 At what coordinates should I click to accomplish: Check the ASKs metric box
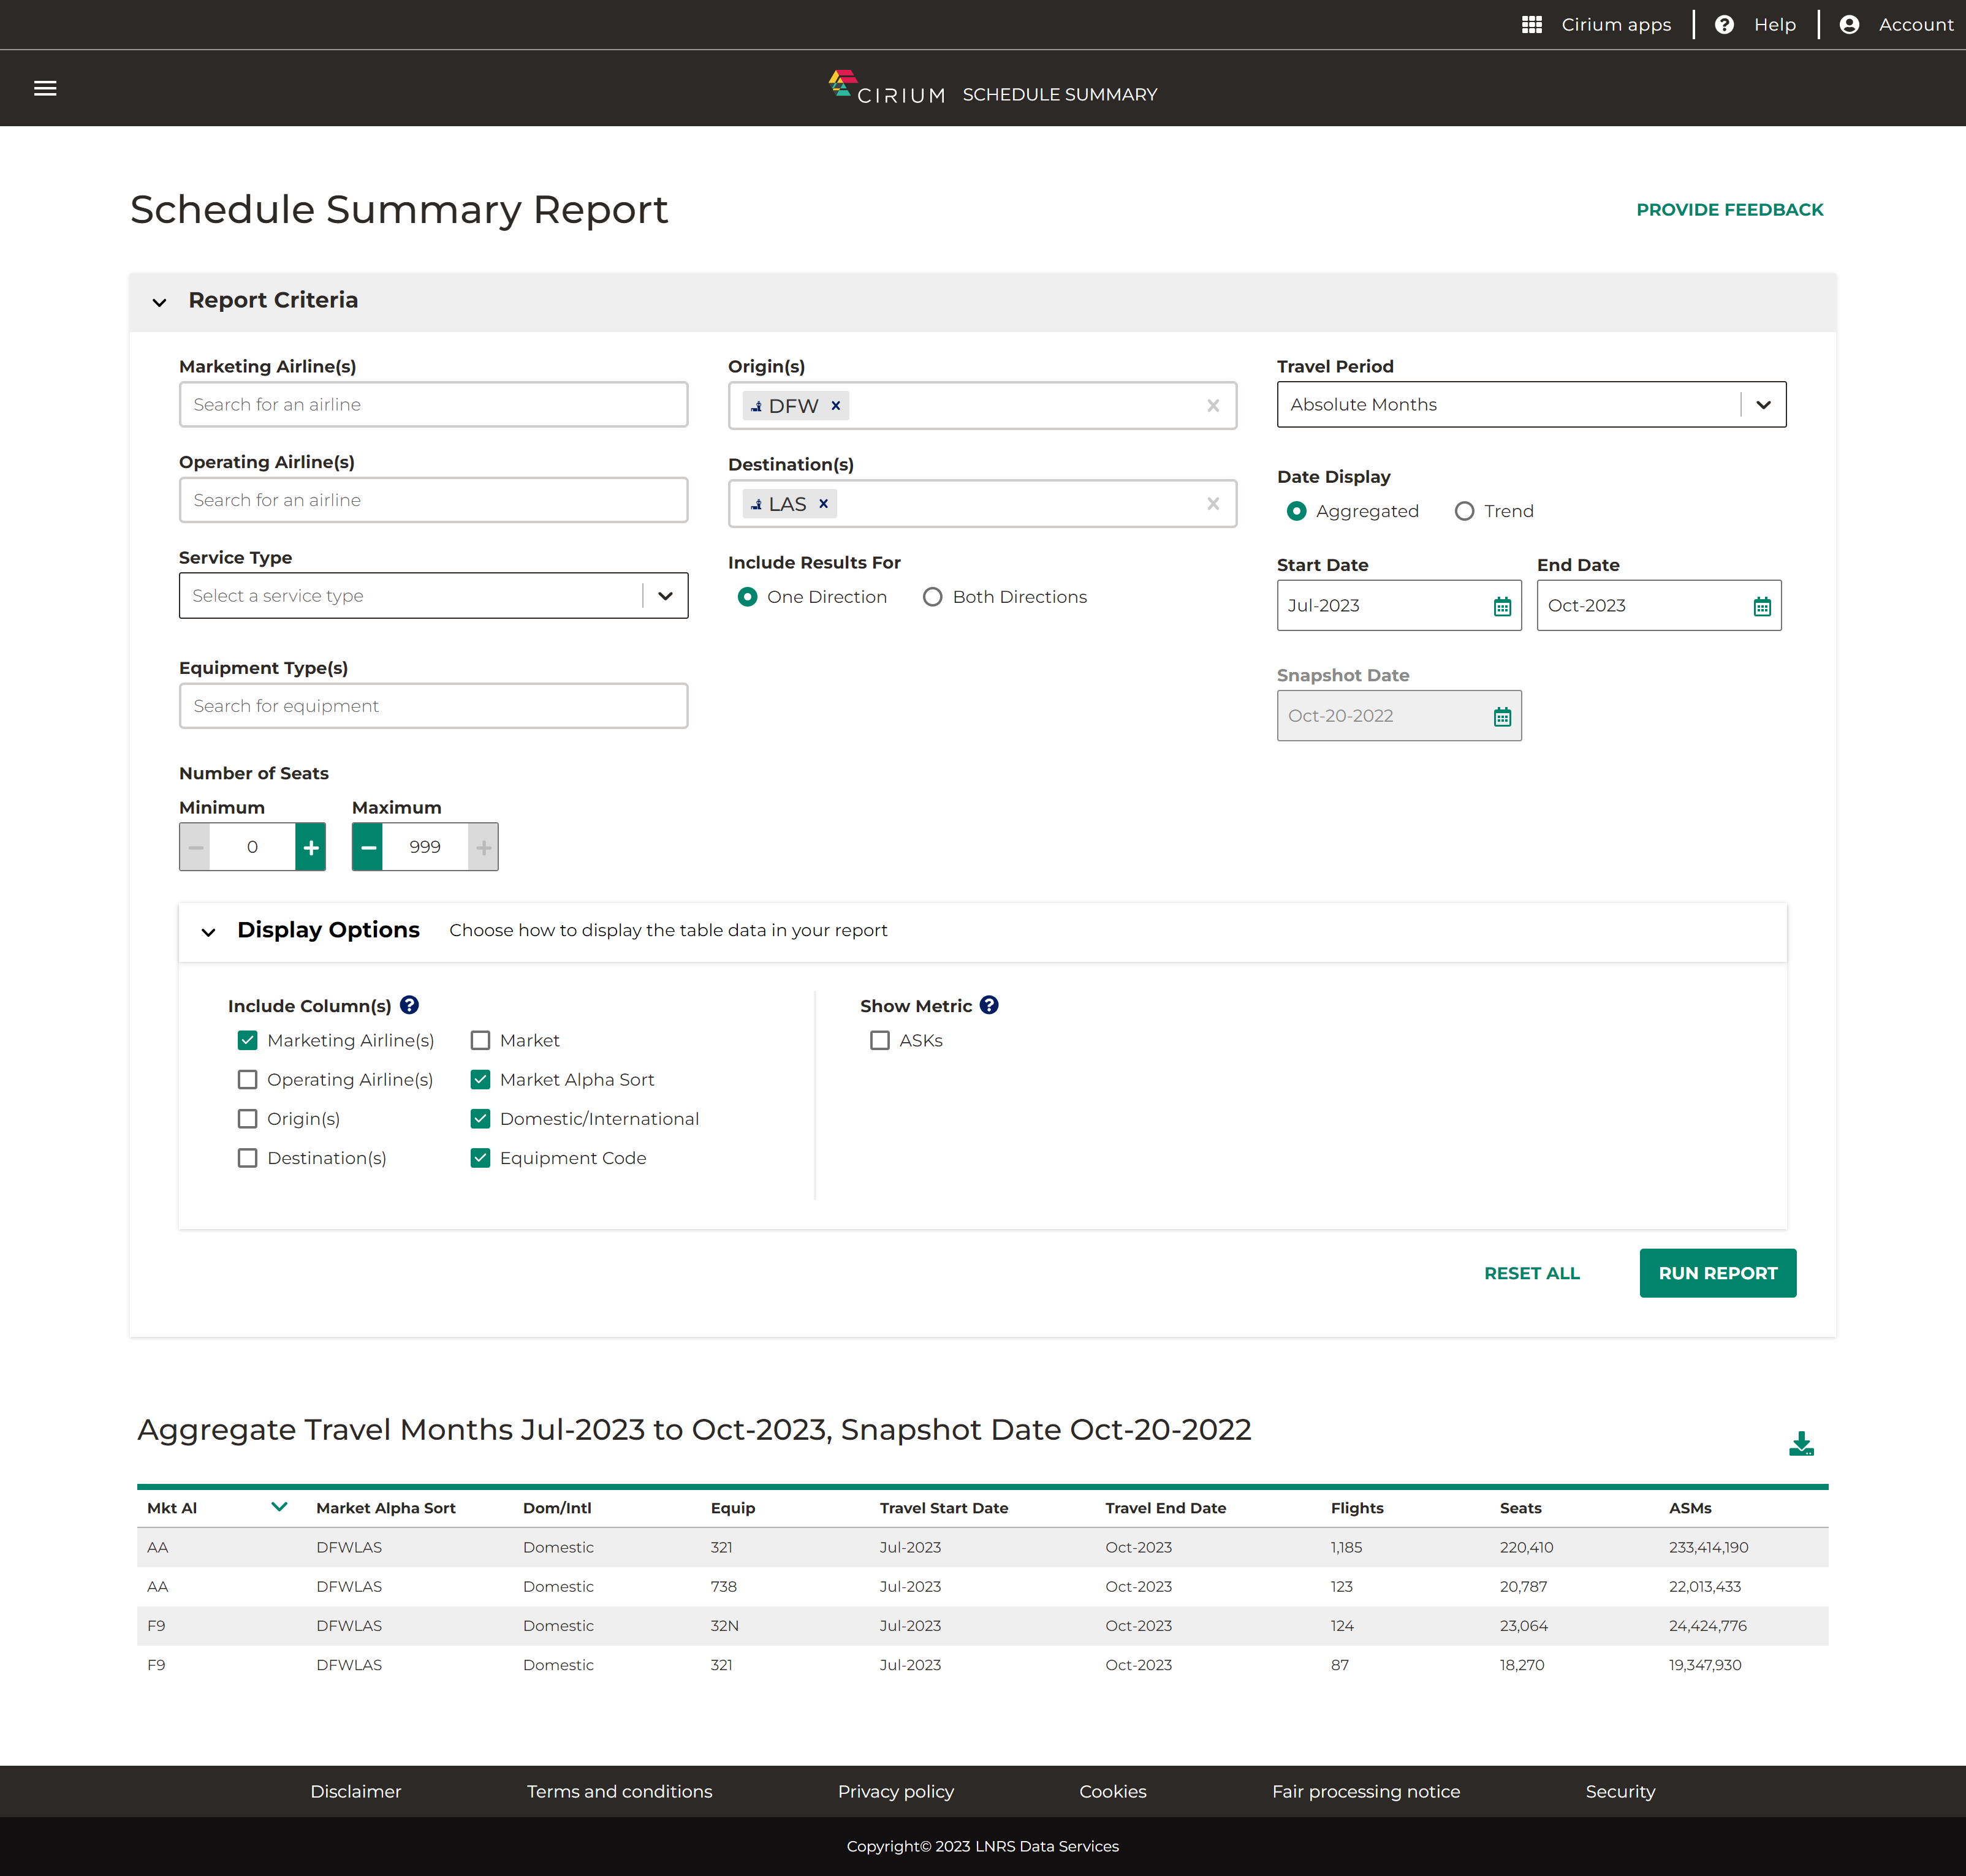click(879, 1040)
